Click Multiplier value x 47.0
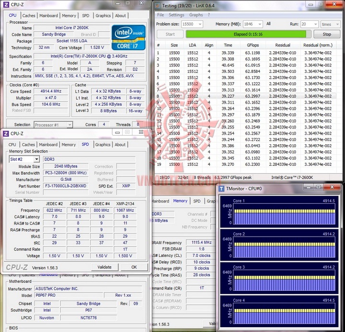 51,98
